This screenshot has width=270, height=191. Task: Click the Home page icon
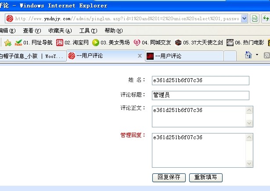click(248, 55)
